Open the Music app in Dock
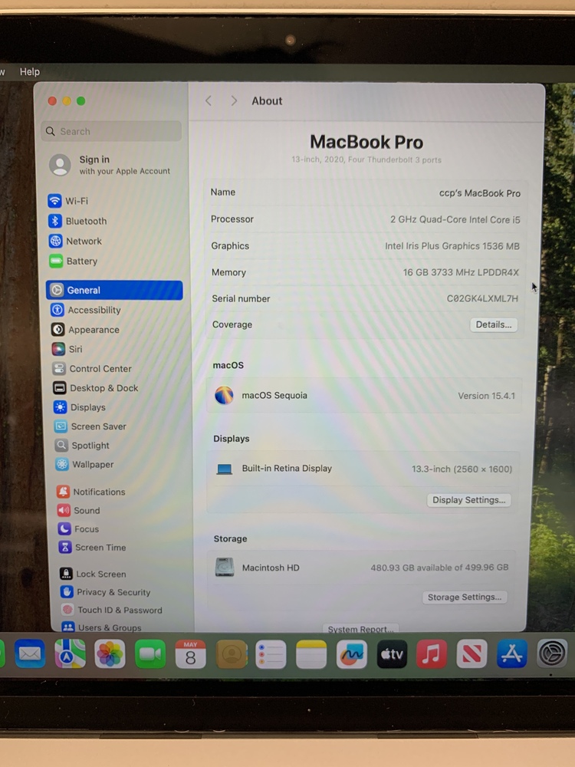 (432, 654)
